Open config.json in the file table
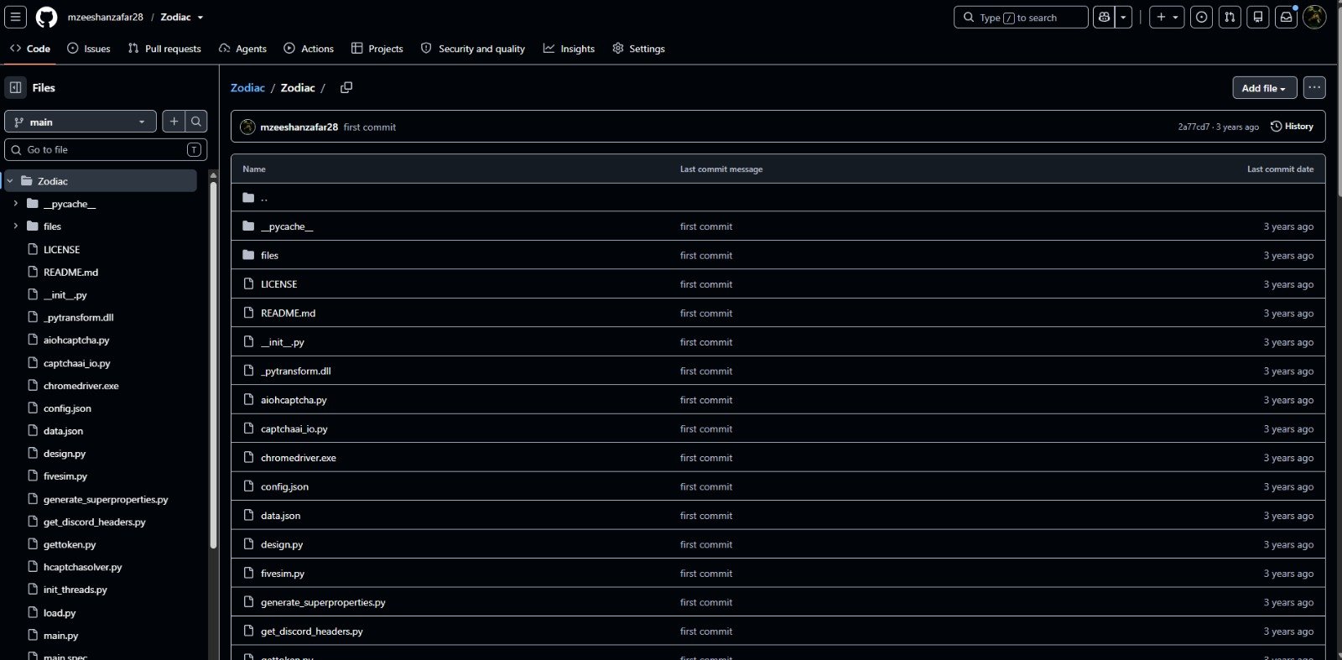The width and height of the screenshot is (1342, 660). point(284,486)
